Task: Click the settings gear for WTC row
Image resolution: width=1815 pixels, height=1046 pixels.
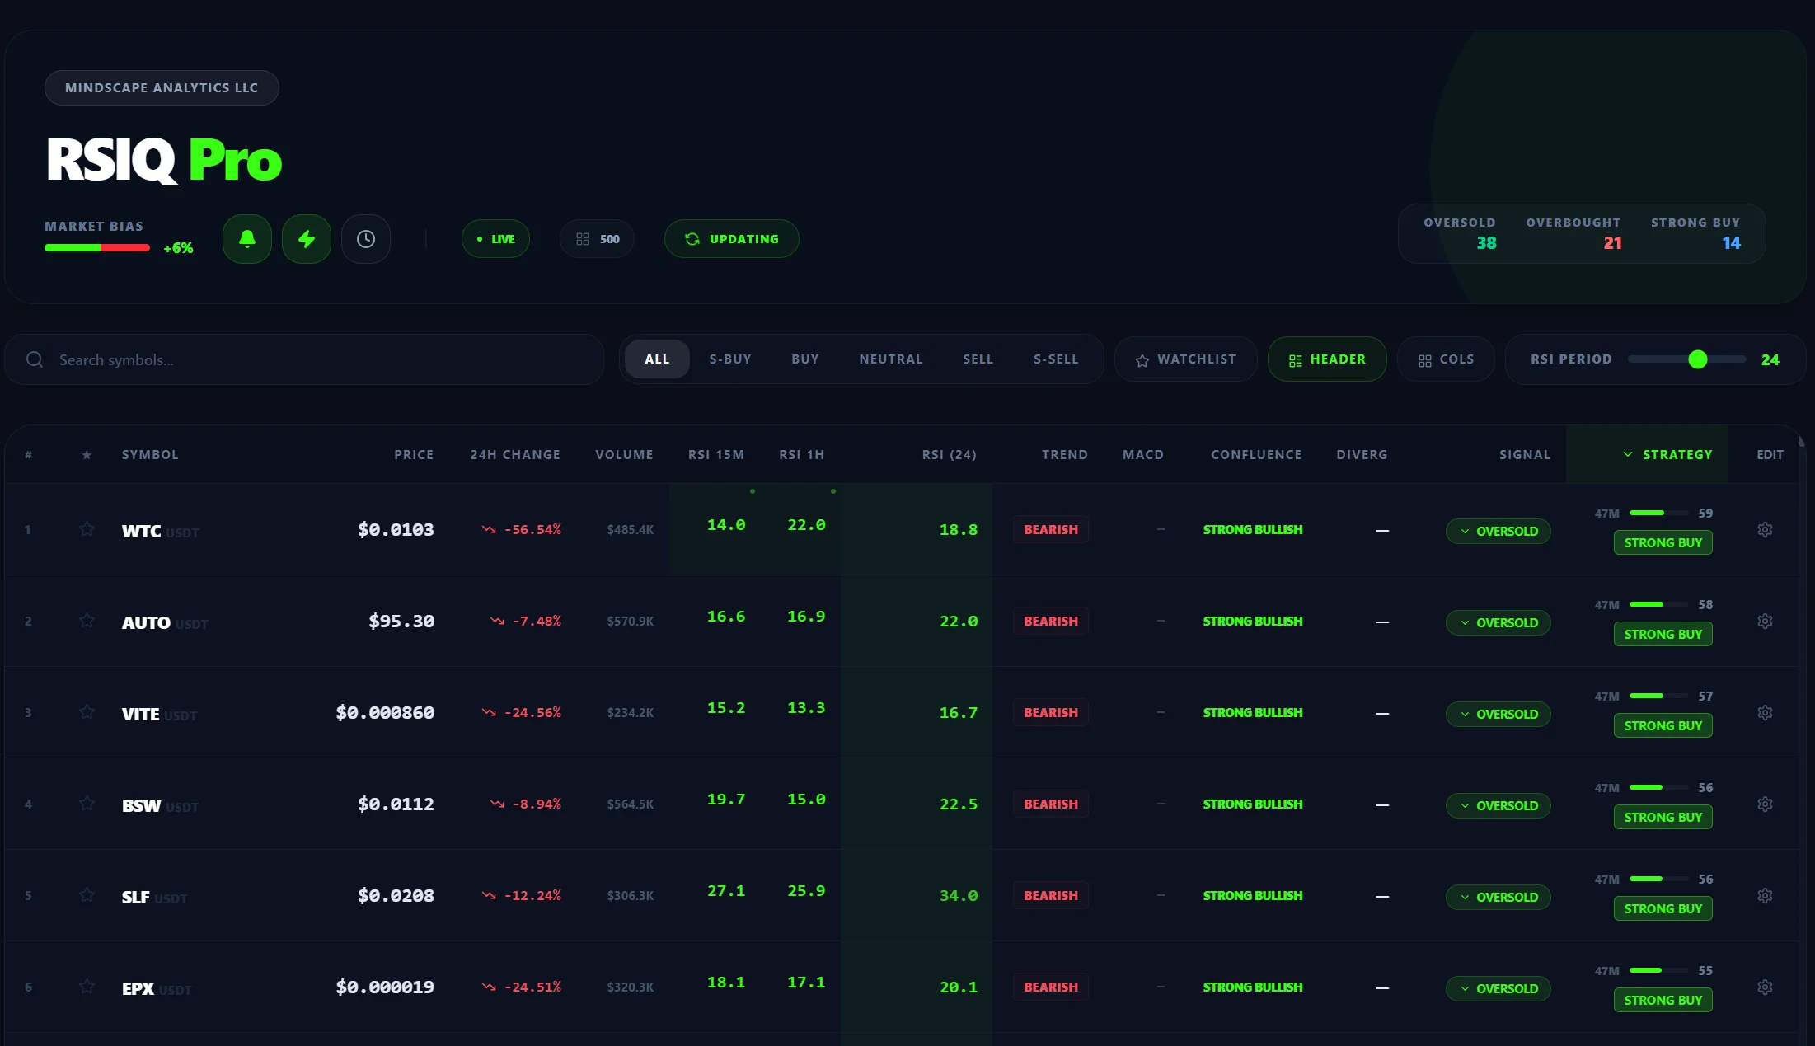Action: pos(1765,530)
